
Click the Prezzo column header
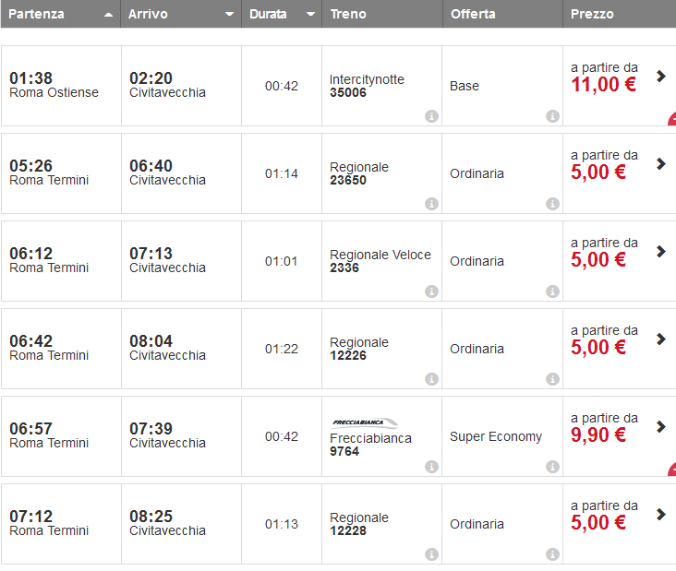[x=592, y=15]
